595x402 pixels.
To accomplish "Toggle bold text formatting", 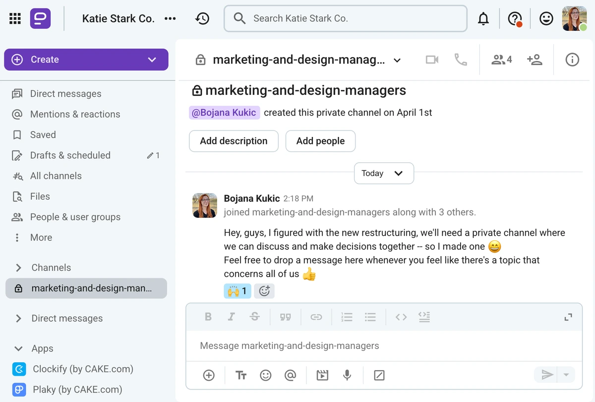I will [208, 317].
